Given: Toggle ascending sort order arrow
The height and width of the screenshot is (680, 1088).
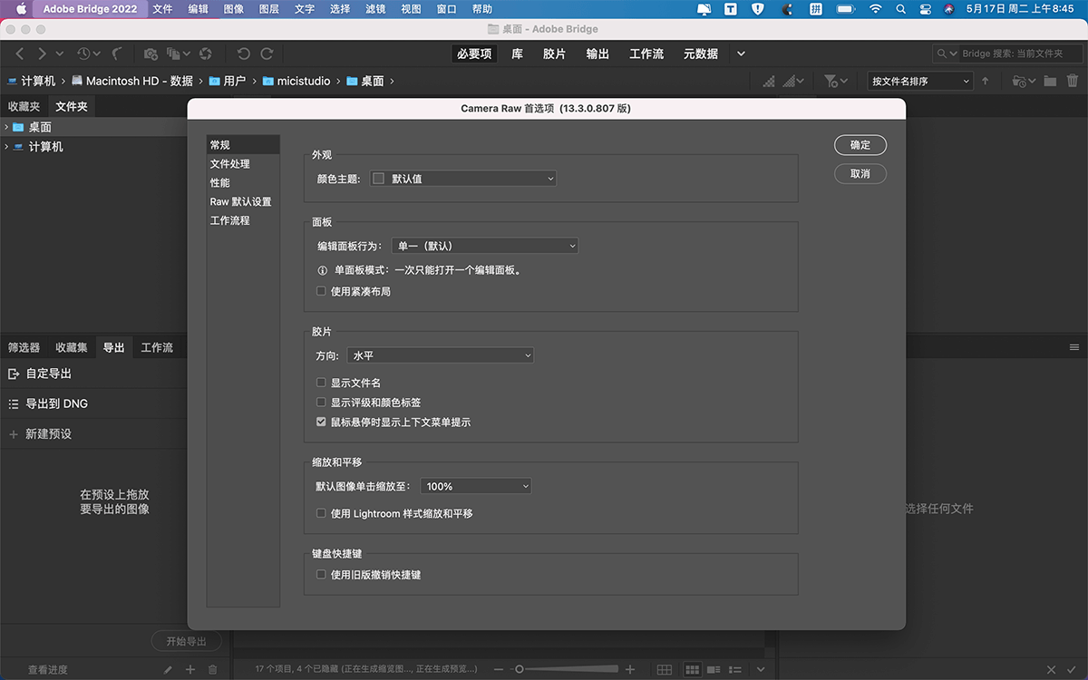Looking at the screenshot, I should [986, 81].
